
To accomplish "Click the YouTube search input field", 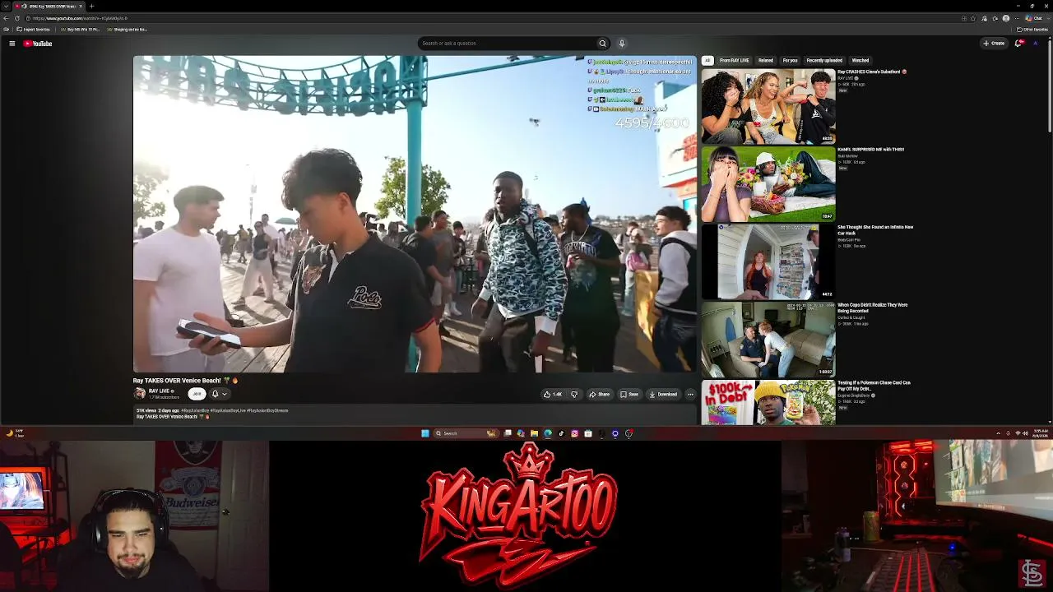I will [507, 44].
